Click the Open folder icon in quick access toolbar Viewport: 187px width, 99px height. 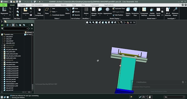coord(14,2)
